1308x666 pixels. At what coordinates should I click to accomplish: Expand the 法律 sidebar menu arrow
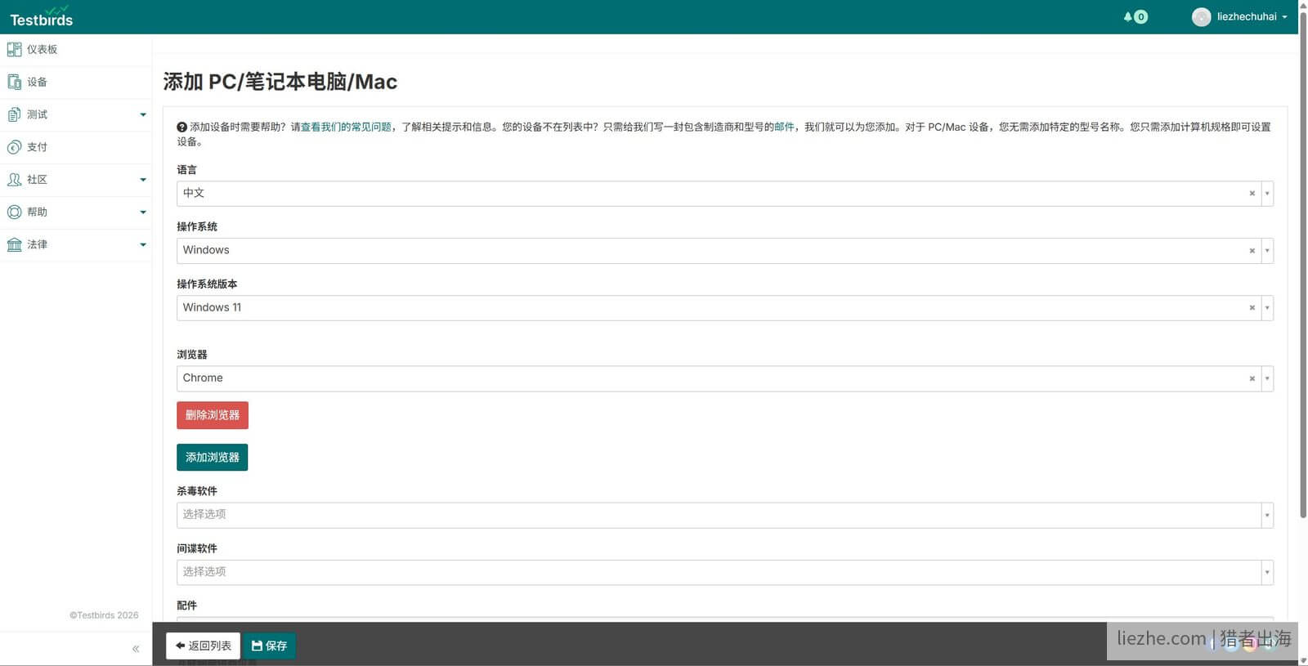pos(143,244)
